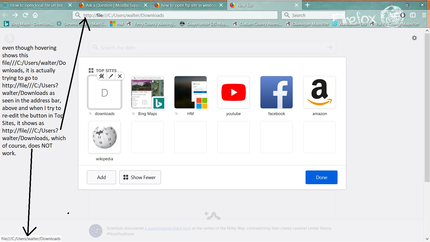The height and width of the screenshot is (242, 430).
Task: Open the Firefox hamburger menu
Action: 424,15
